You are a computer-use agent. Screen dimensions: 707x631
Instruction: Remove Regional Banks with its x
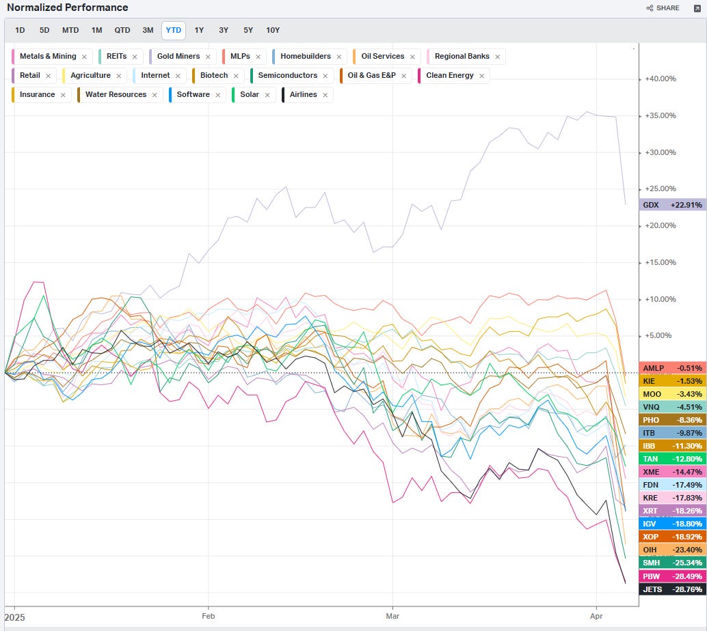coord(497,57)
